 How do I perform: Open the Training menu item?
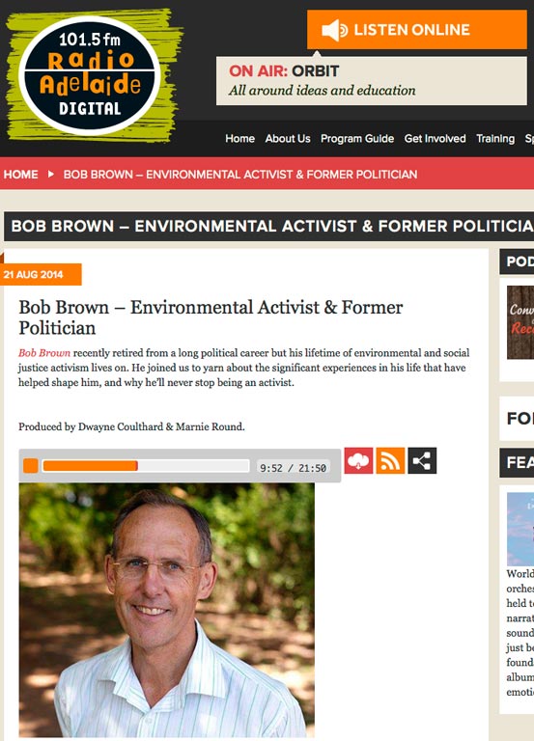[x=495, y=139]
